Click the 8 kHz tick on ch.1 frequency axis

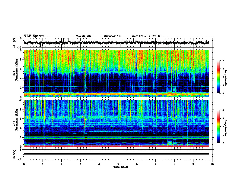(21, 60)
